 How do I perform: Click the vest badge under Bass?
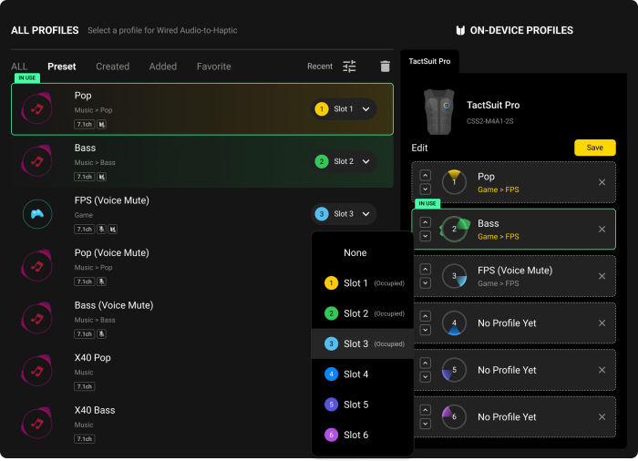(101, 177)
